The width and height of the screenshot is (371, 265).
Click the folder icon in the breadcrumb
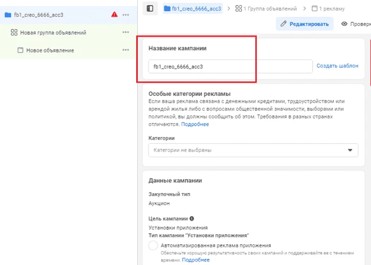pyautogui.click(x=167, y=9)
